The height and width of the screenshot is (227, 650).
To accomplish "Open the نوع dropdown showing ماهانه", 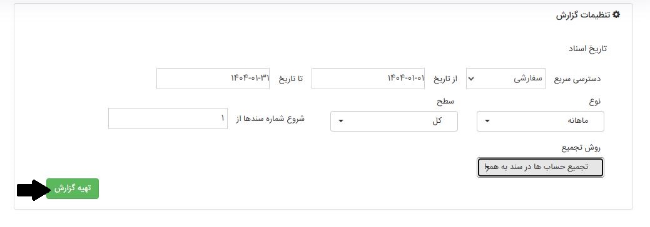I will 540,121.
